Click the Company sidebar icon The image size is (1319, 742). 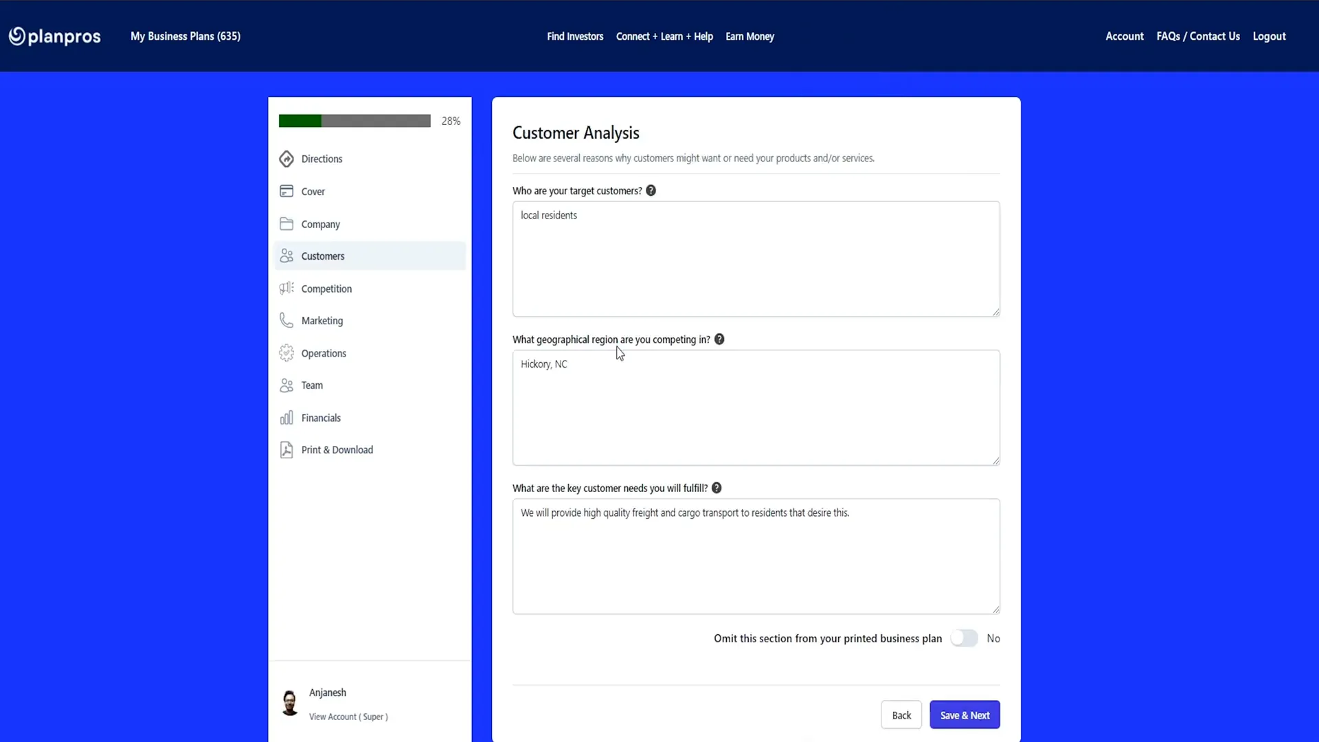[x=287, y=224]
